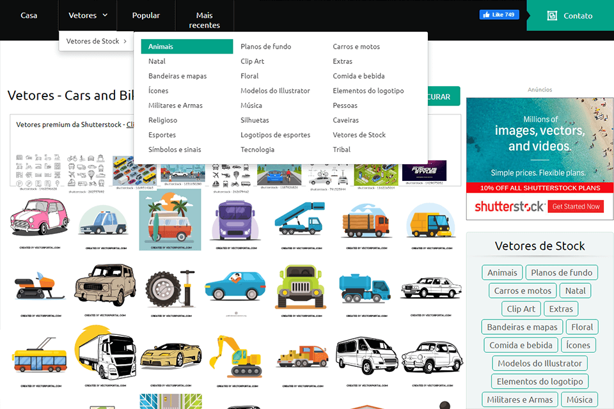The image size is (614, 409).
Task: Choose Tecnologia from the category submenu
Action: click(257, 149)
